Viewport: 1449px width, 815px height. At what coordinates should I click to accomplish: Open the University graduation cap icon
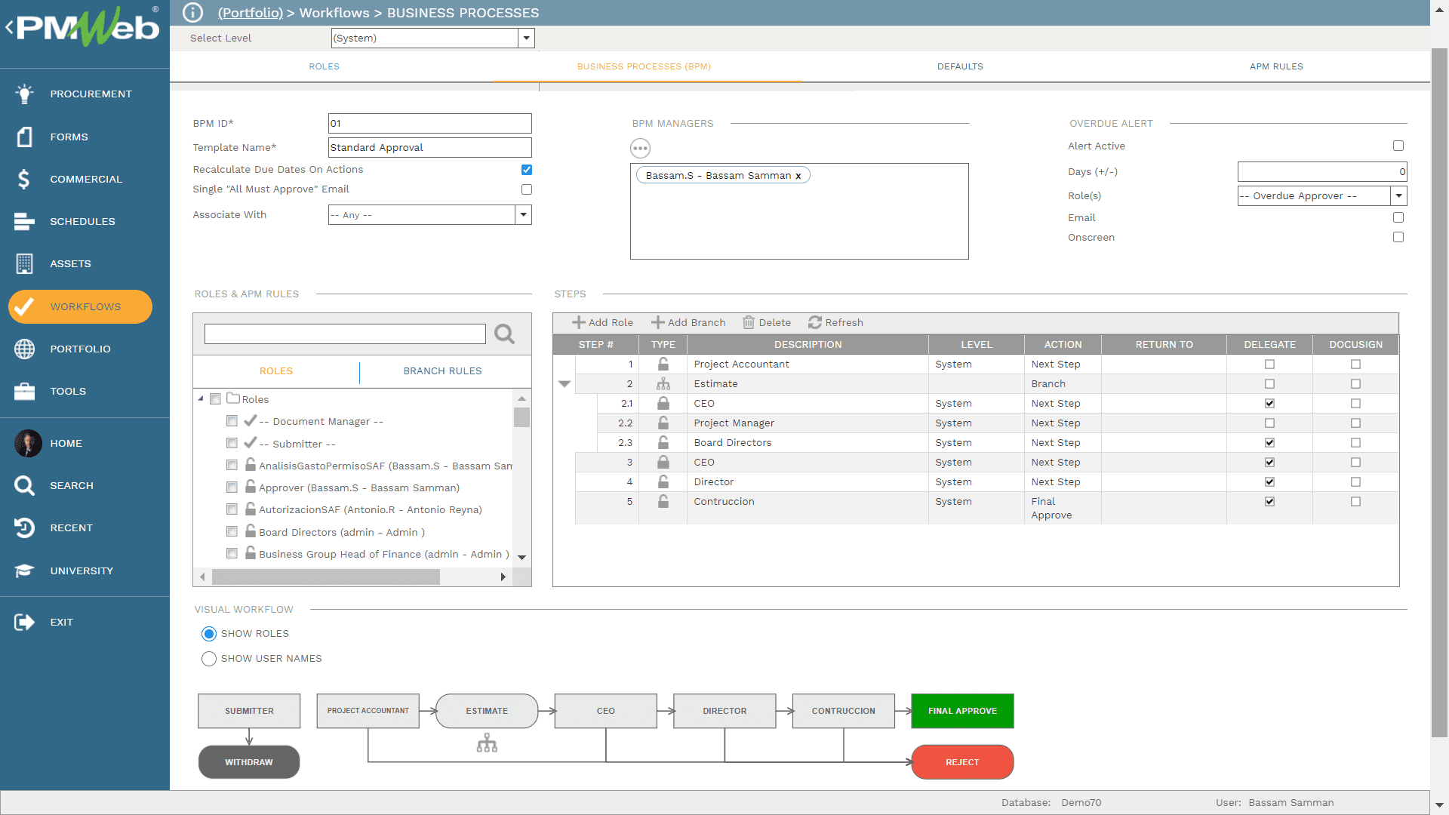click(x=24, y=570)
